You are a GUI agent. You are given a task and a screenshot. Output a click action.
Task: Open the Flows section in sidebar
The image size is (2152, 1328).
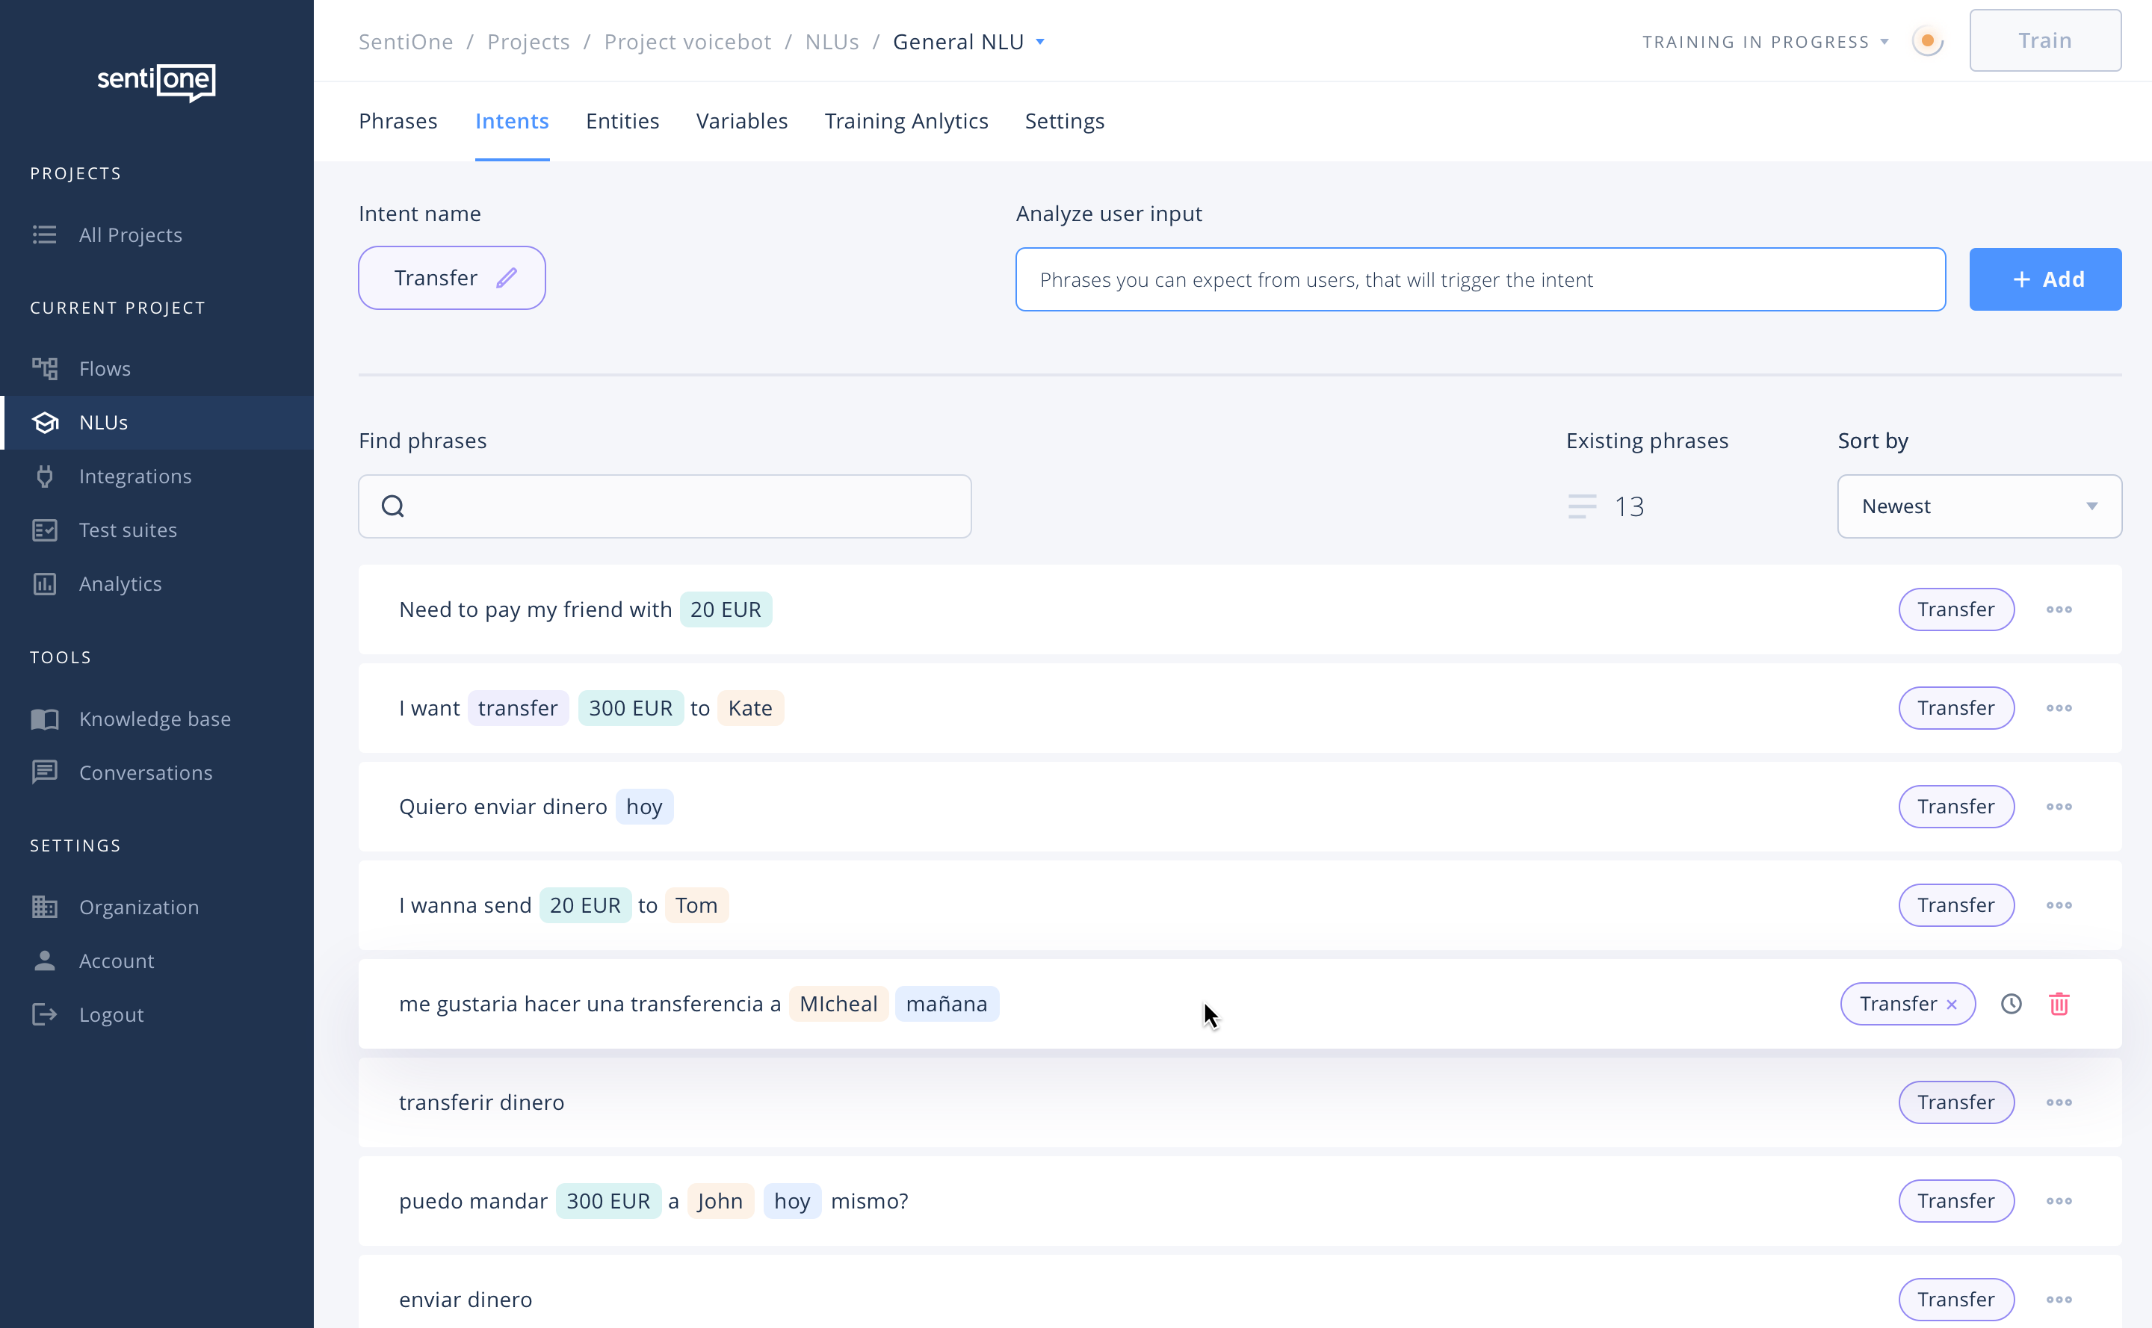(105, 368)
